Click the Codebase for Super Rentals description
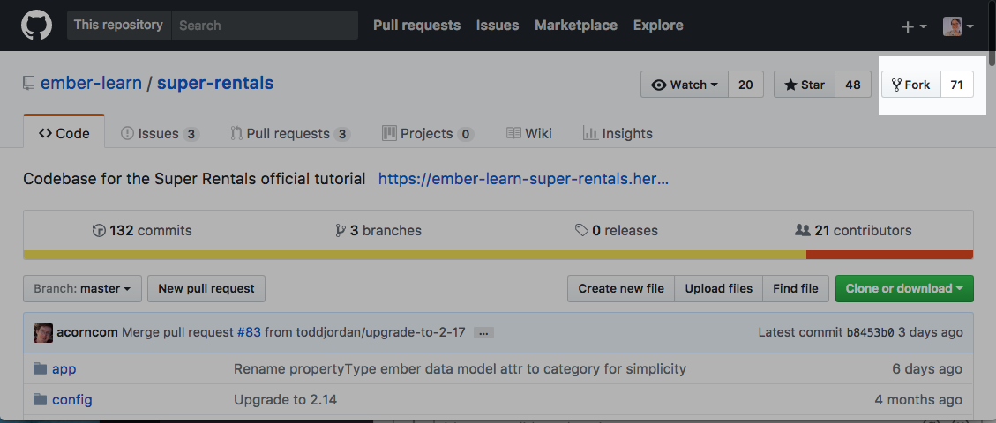 194,179
